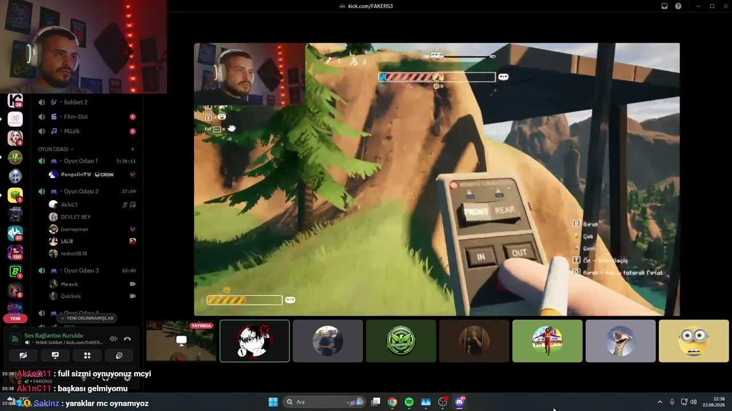Join Oyun Odası 1 voice channel
This screenshot has height=411, width=732.
pos(87,161)
